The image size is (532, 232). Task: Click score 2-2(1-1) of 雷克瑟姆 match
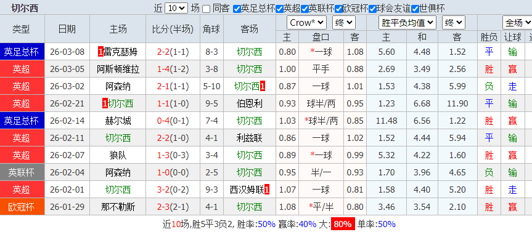point(173,52)
